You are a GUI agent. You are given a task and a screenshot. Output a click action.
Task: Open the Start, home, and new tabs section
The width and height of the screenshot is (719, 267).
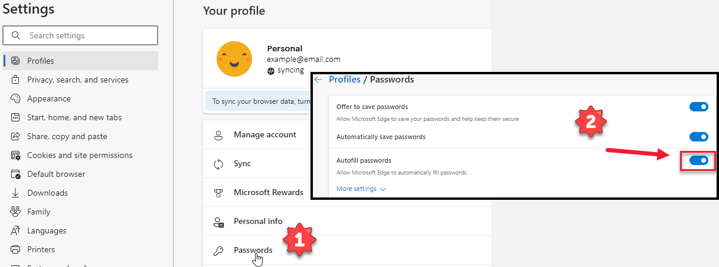pos(74,117)
